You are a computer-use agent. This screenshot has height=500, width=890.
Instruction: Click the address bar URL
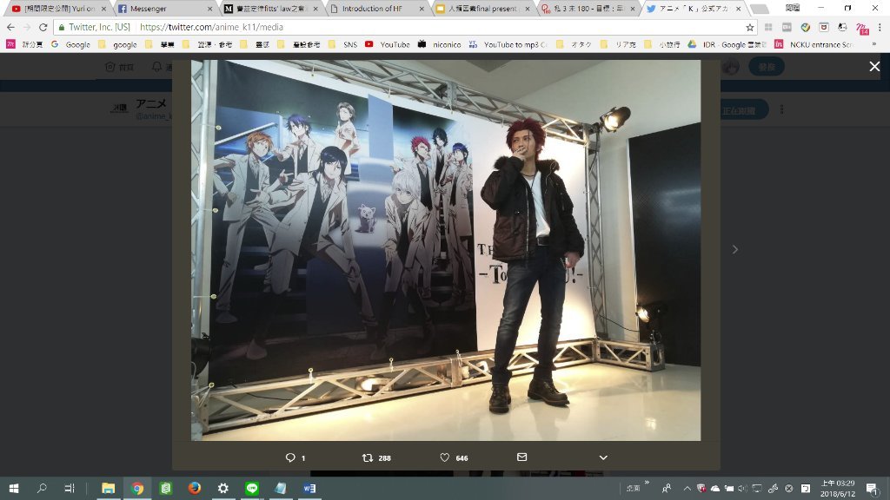pyautogui.click(x=211, y=27)
